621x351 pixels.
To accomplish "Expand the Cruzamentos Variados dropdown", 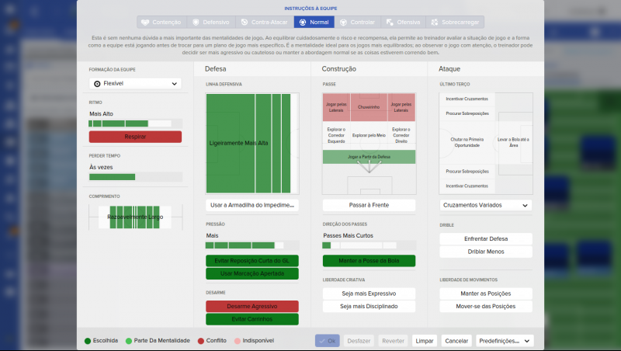I will pyautogui.click(x=486, y=205).
